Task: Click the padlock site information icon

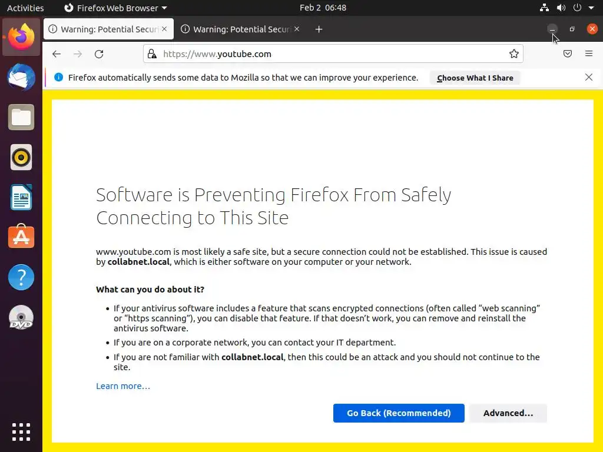Action: 152,54
